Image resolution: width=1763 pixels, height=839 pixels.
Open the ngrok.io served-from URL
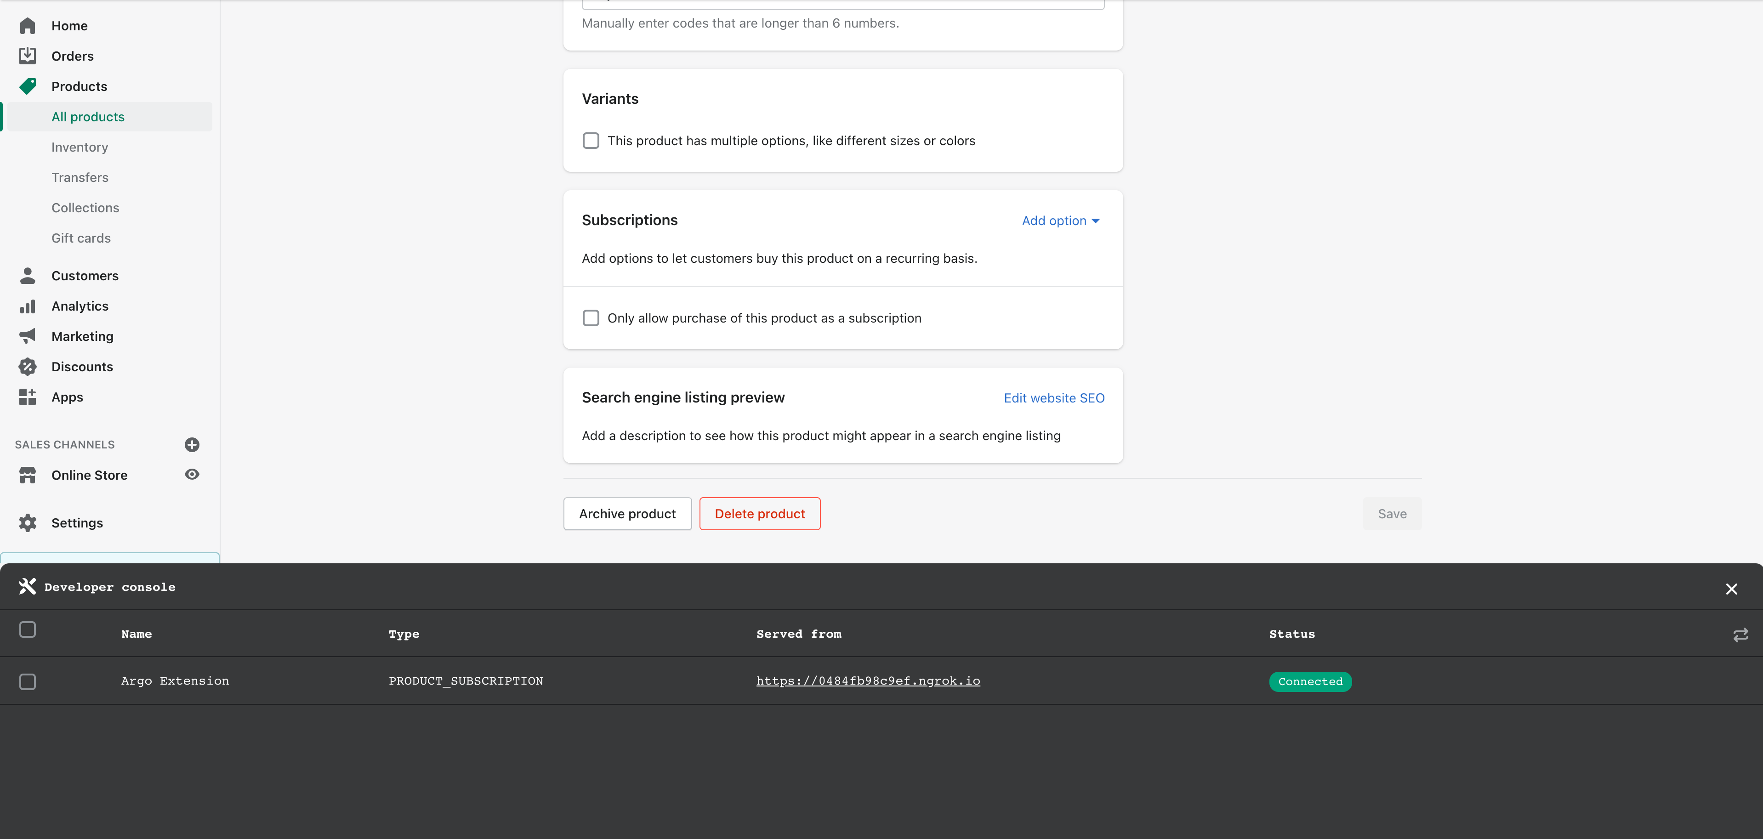(868, 681)
